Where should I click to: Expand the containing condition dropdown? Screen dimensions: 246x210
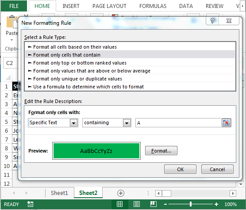point(127,123)
